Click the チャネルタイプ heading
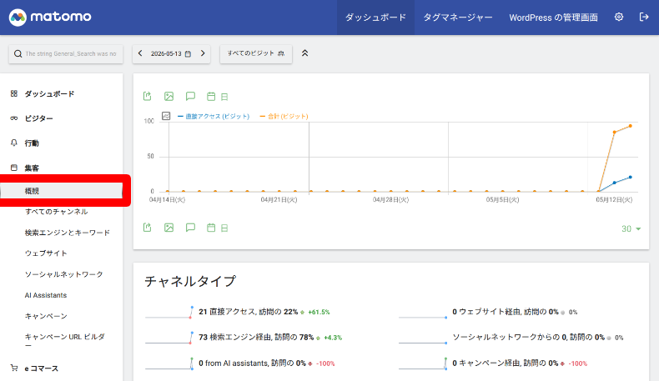The width and height of the screenshot is (659, 381). click(x=190, y=281)
